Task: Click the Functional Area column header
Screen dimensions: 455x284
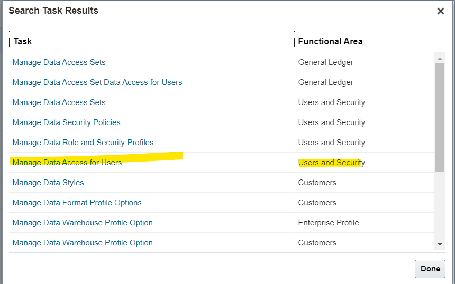Action: pos(364,41)
